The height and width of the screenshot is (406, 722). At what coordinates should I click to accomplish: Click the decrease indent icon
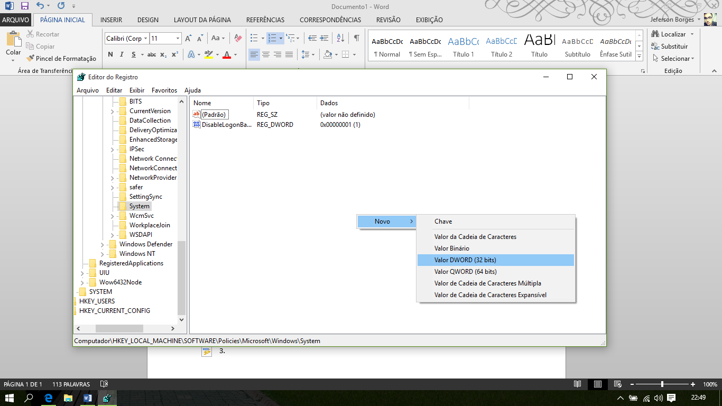pyautogui.click(x=312, y=38)
